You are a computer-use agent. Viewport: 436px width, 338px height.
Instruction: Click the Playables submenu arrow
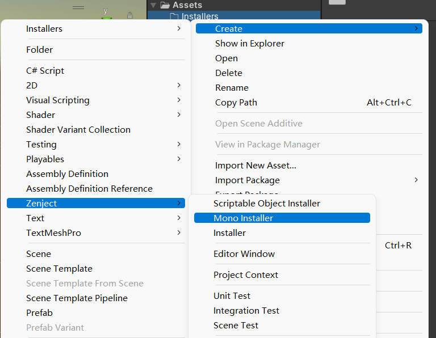click(x=179, y=159)
